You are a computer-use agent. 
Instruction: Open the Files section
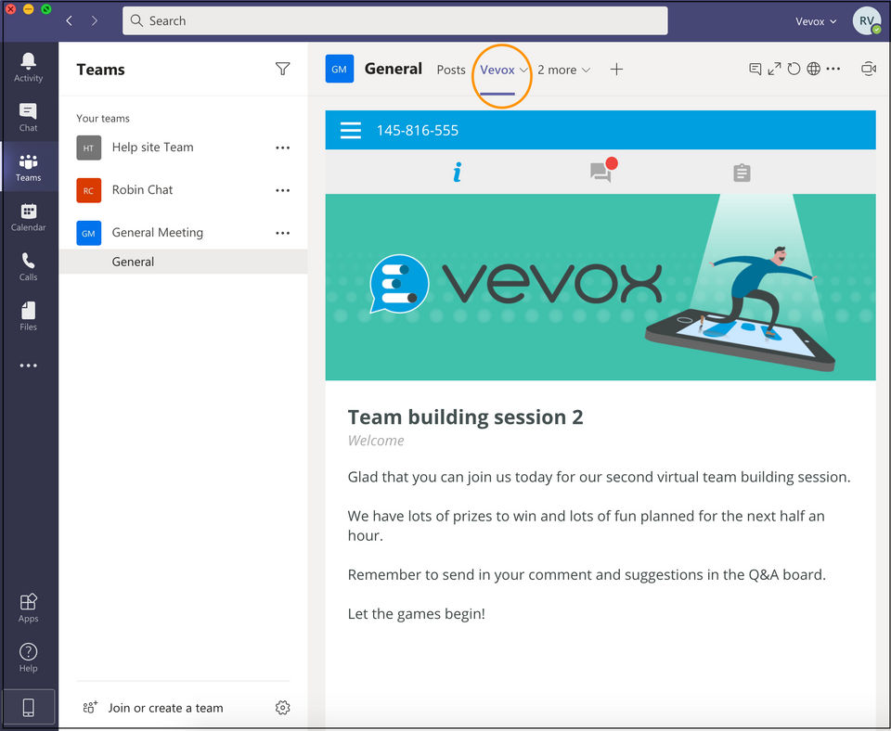(x=29, y=317)
